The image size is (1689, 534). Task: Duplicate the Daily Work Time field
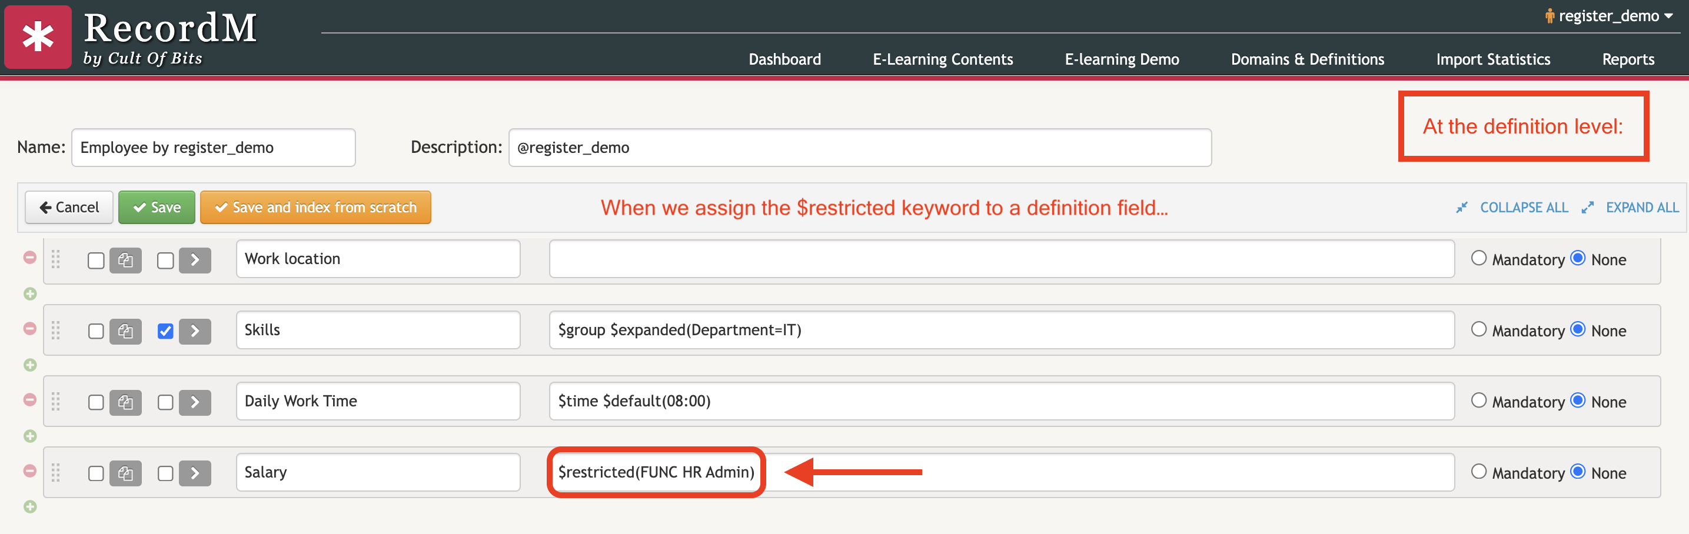(x=125, y=402)
